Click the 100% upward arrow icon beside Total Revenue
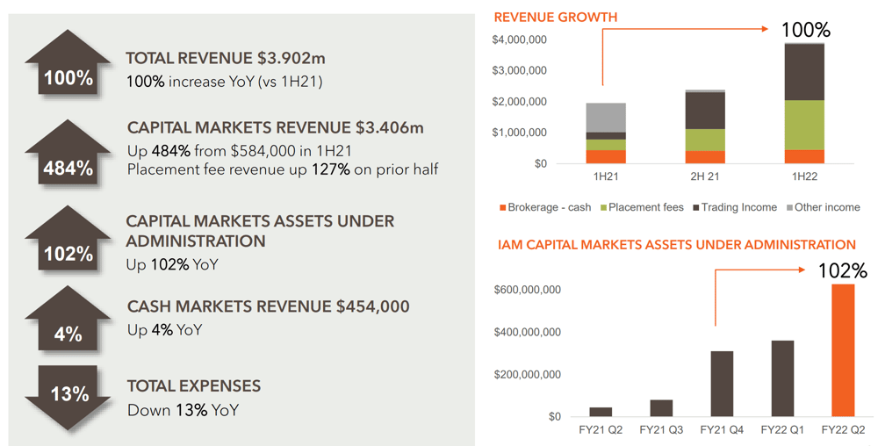The image size is (878, 446). tap(68, 63)
